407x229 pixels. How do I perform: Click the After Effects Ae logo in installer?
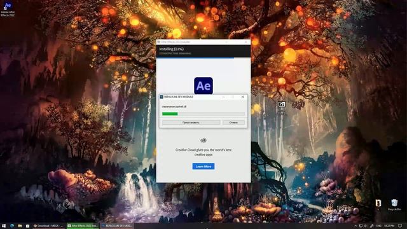point(203,86)
